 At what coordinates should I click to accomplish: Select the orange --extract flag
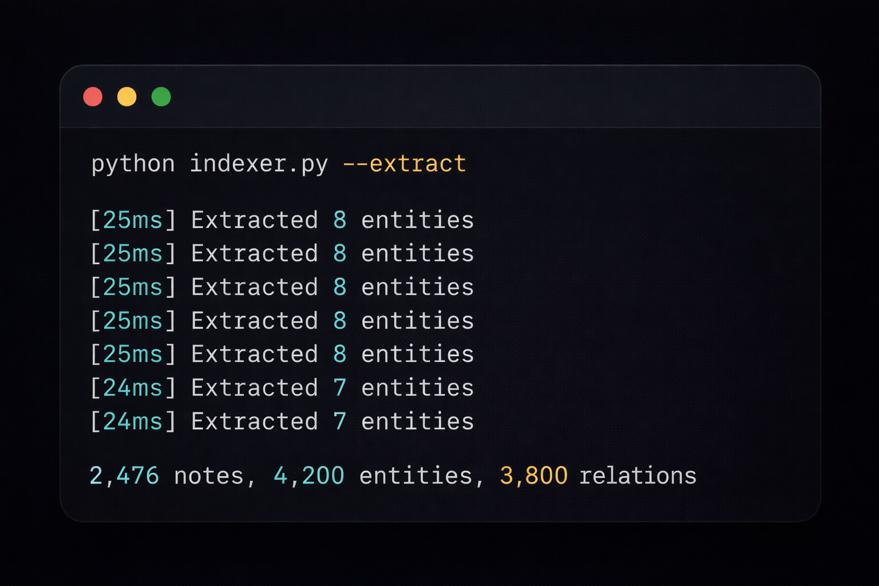click(x=405, y=164)
